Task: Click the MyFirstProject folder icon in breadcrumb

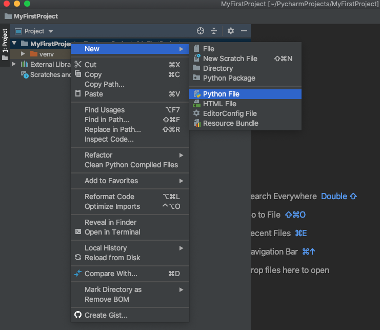Action: [8, 16]
